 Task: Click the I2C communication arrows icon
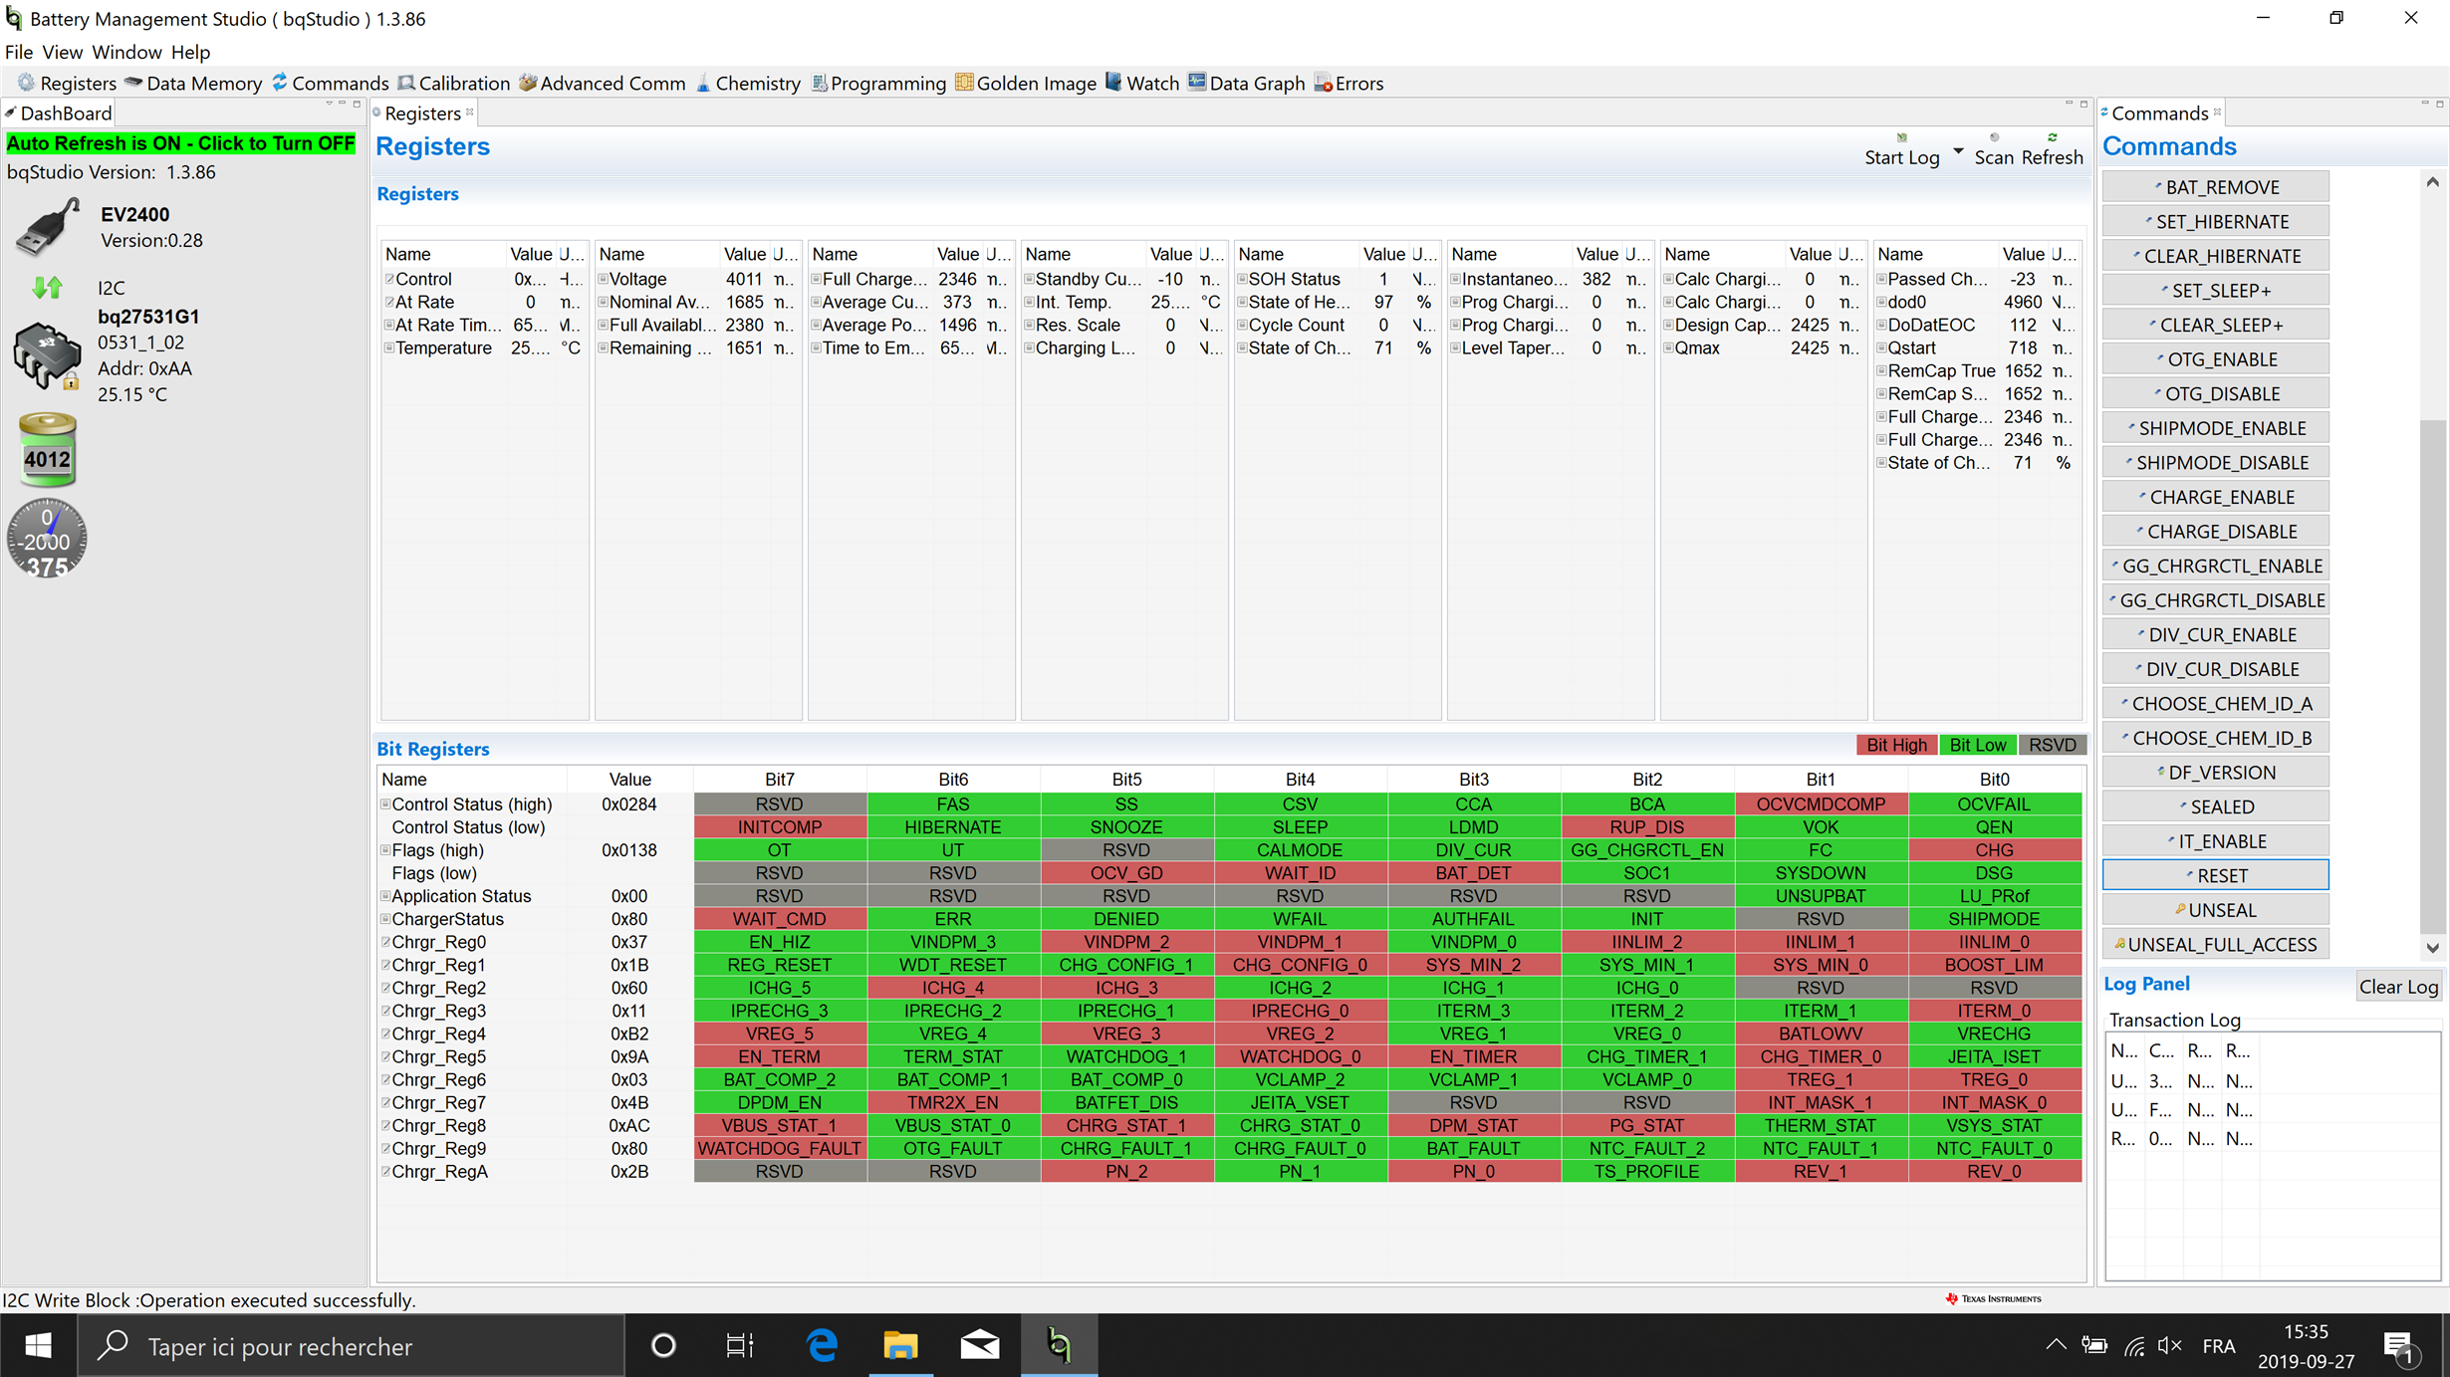(47, 288)
